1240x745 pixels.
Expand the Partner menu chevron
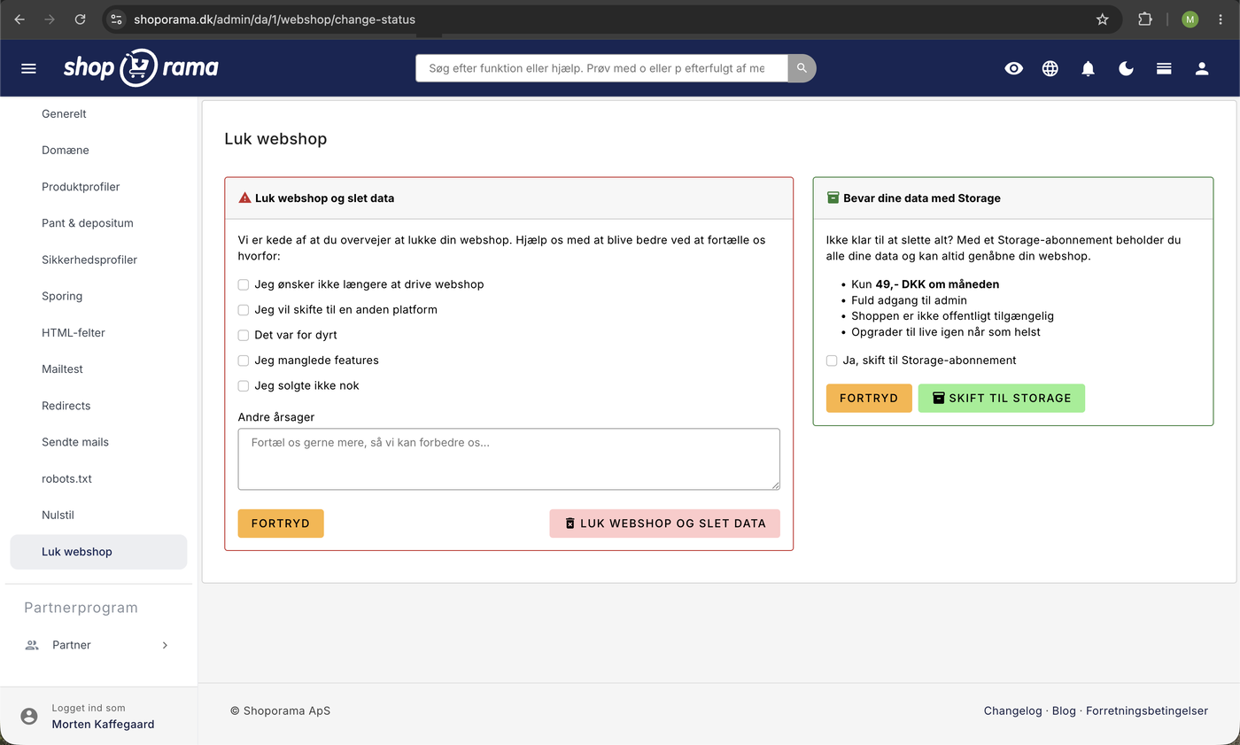(x=165, y=645)
